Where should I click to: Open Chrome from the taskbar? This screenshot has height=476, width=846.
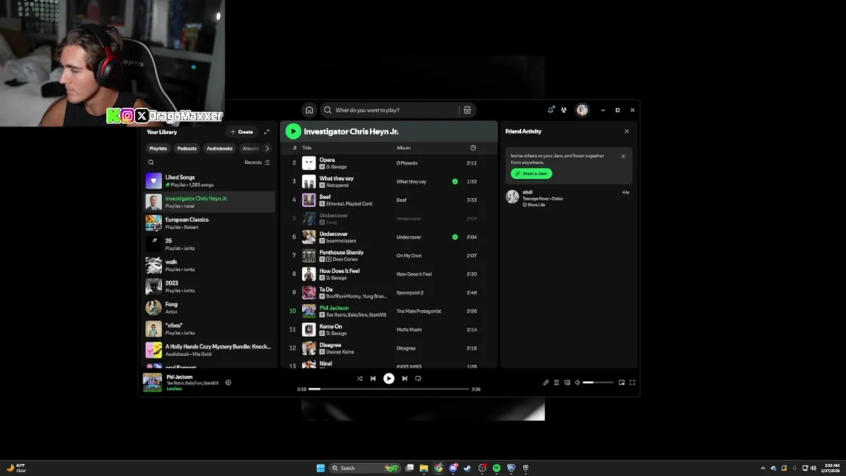point(438,467)
